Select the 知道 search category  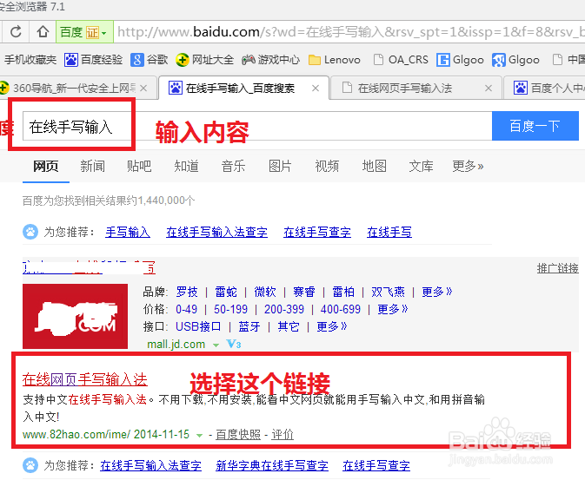point(186,166)
